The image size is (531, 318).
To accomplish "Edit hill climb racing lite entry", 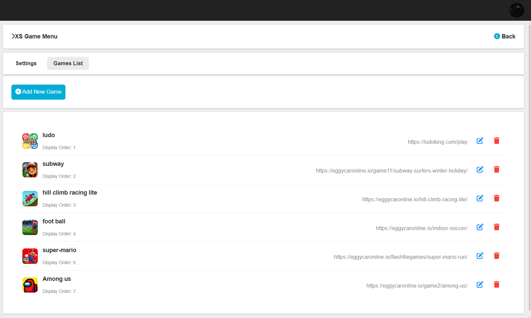I will click(480, 198).
